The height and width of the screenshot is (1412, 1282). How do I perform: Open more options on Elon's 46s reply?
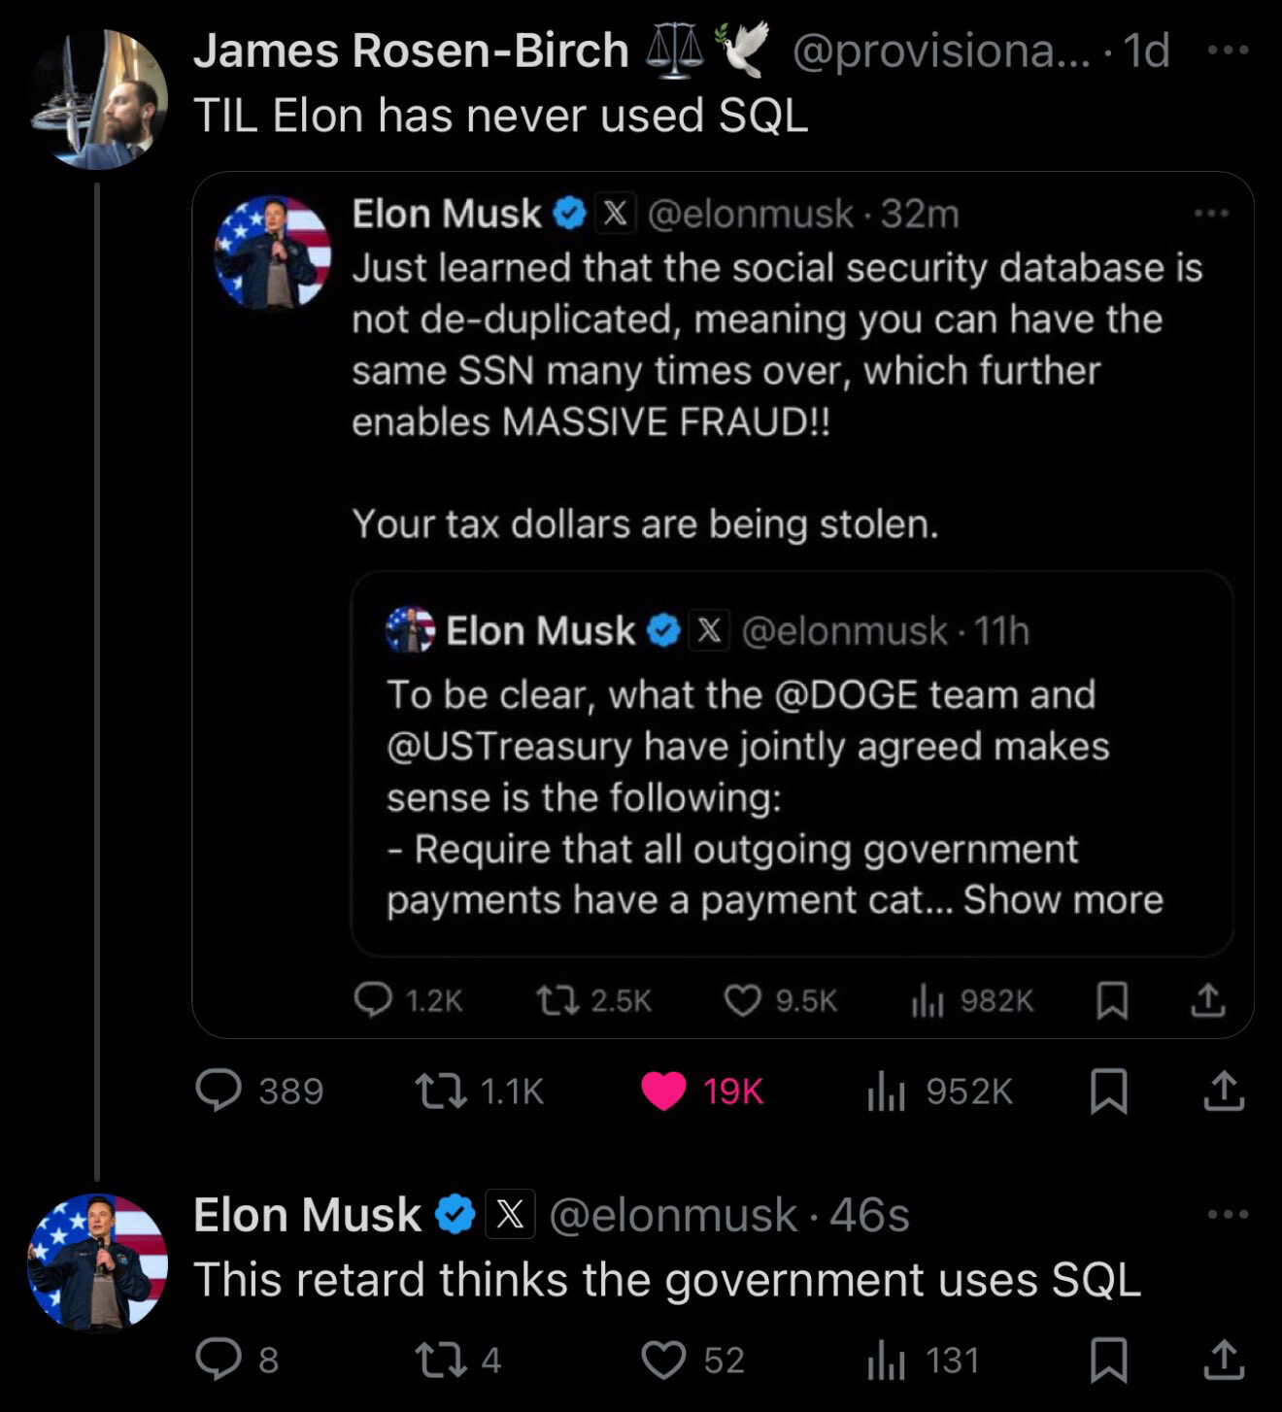coord(1228,1214)
